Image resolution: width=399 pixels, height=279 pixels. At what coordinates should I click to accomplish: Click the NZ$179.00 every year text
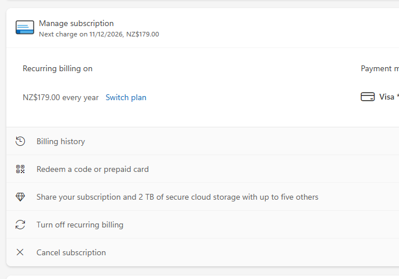pyautogui.click(x=61, y=97)
